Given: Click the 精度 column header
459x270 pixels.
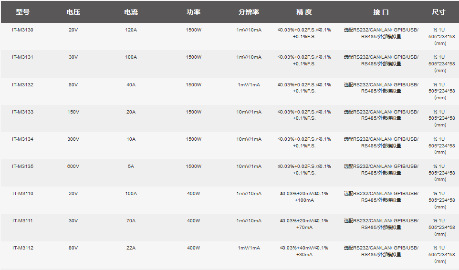Looking at the screenshot, I should [304, 12].
